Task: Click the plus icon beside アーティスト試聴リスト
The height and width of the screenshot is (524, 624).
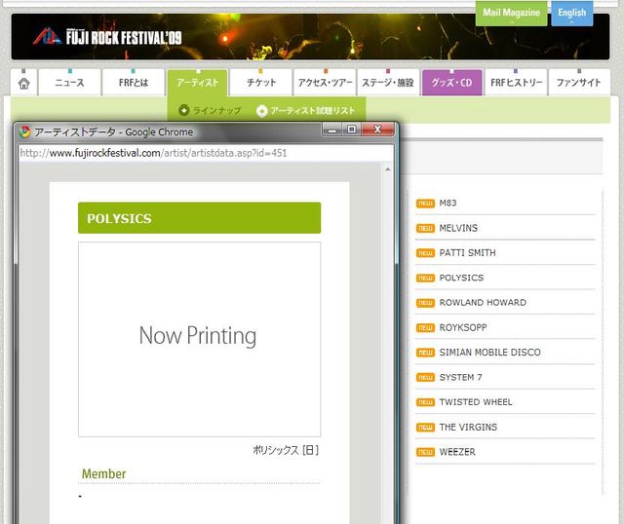Action: click(x=261, y=111)
